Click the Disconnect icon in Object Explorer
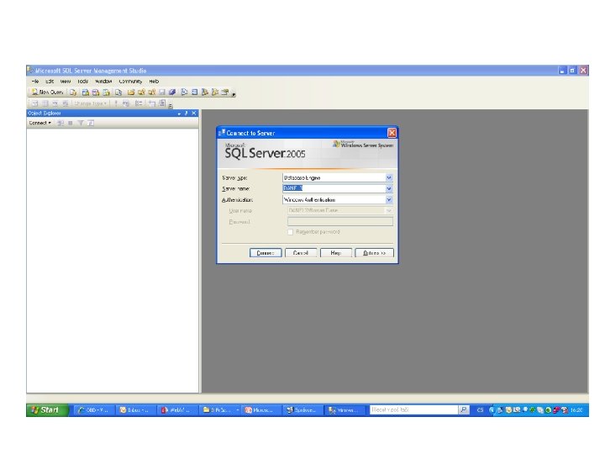 click(x=60, y=123)
